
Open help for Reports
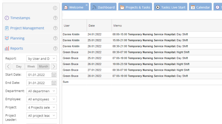[x=55, y=48]
